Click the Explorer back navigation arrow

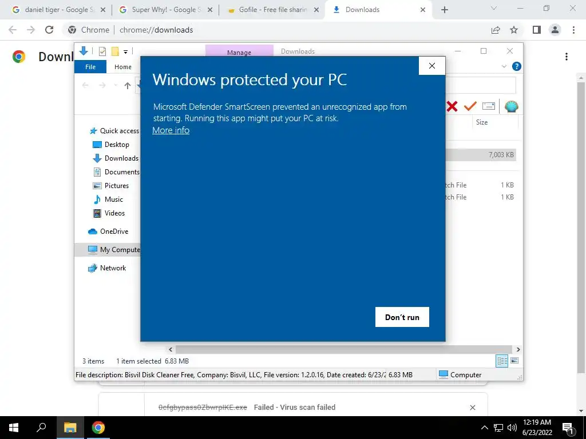coord(85,86)
